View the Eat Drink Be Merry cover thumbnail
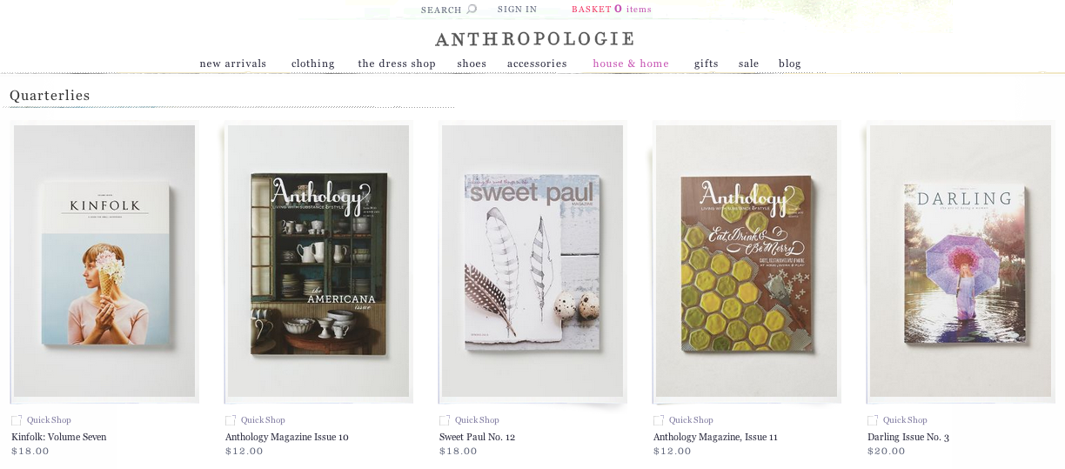This screenshot has width=1065, height=469. 747,261
